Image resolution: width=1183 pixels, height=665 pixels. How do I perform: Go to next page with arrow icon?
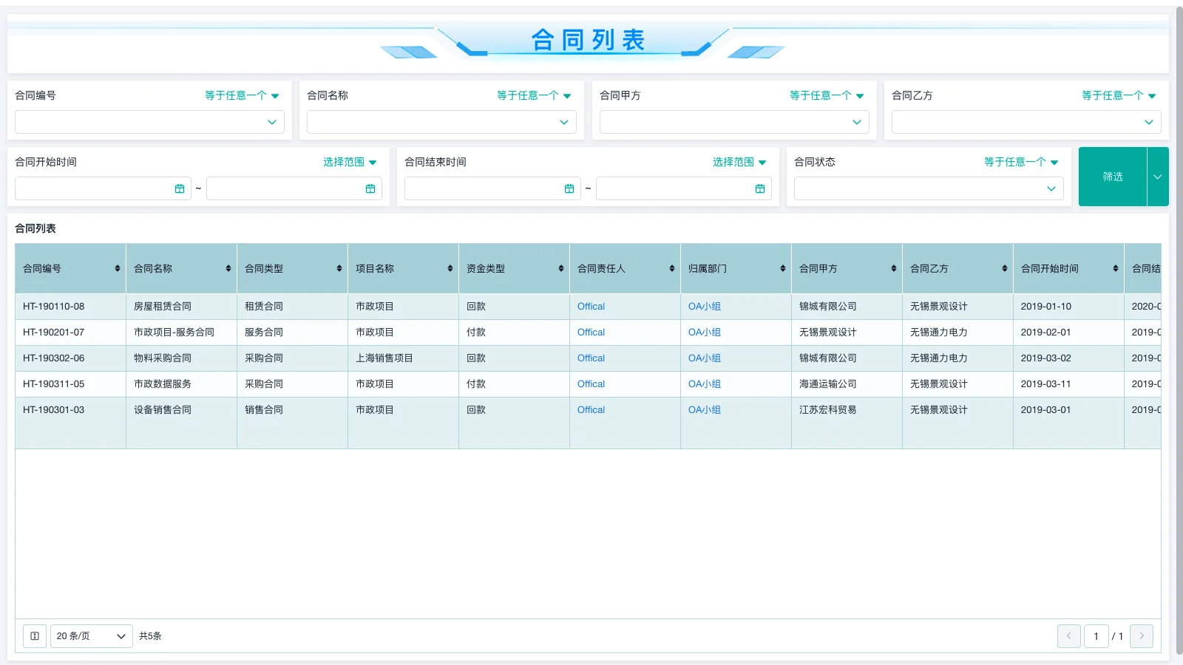point(1141,635)
